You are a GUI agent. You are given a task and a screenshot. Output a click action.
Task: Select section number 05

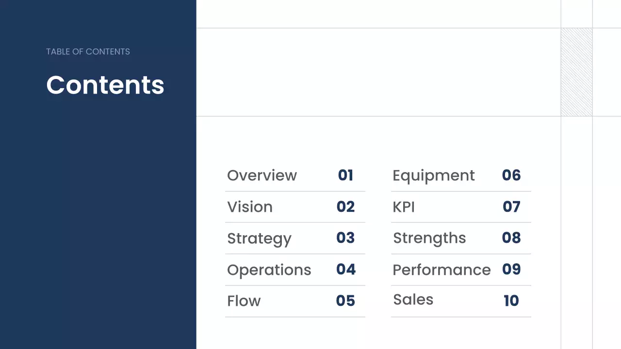345,301
